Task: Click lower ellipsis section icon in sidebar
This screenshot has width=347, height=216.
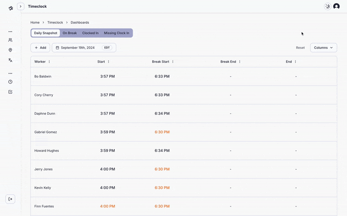Action: click(x=10, y=73)
